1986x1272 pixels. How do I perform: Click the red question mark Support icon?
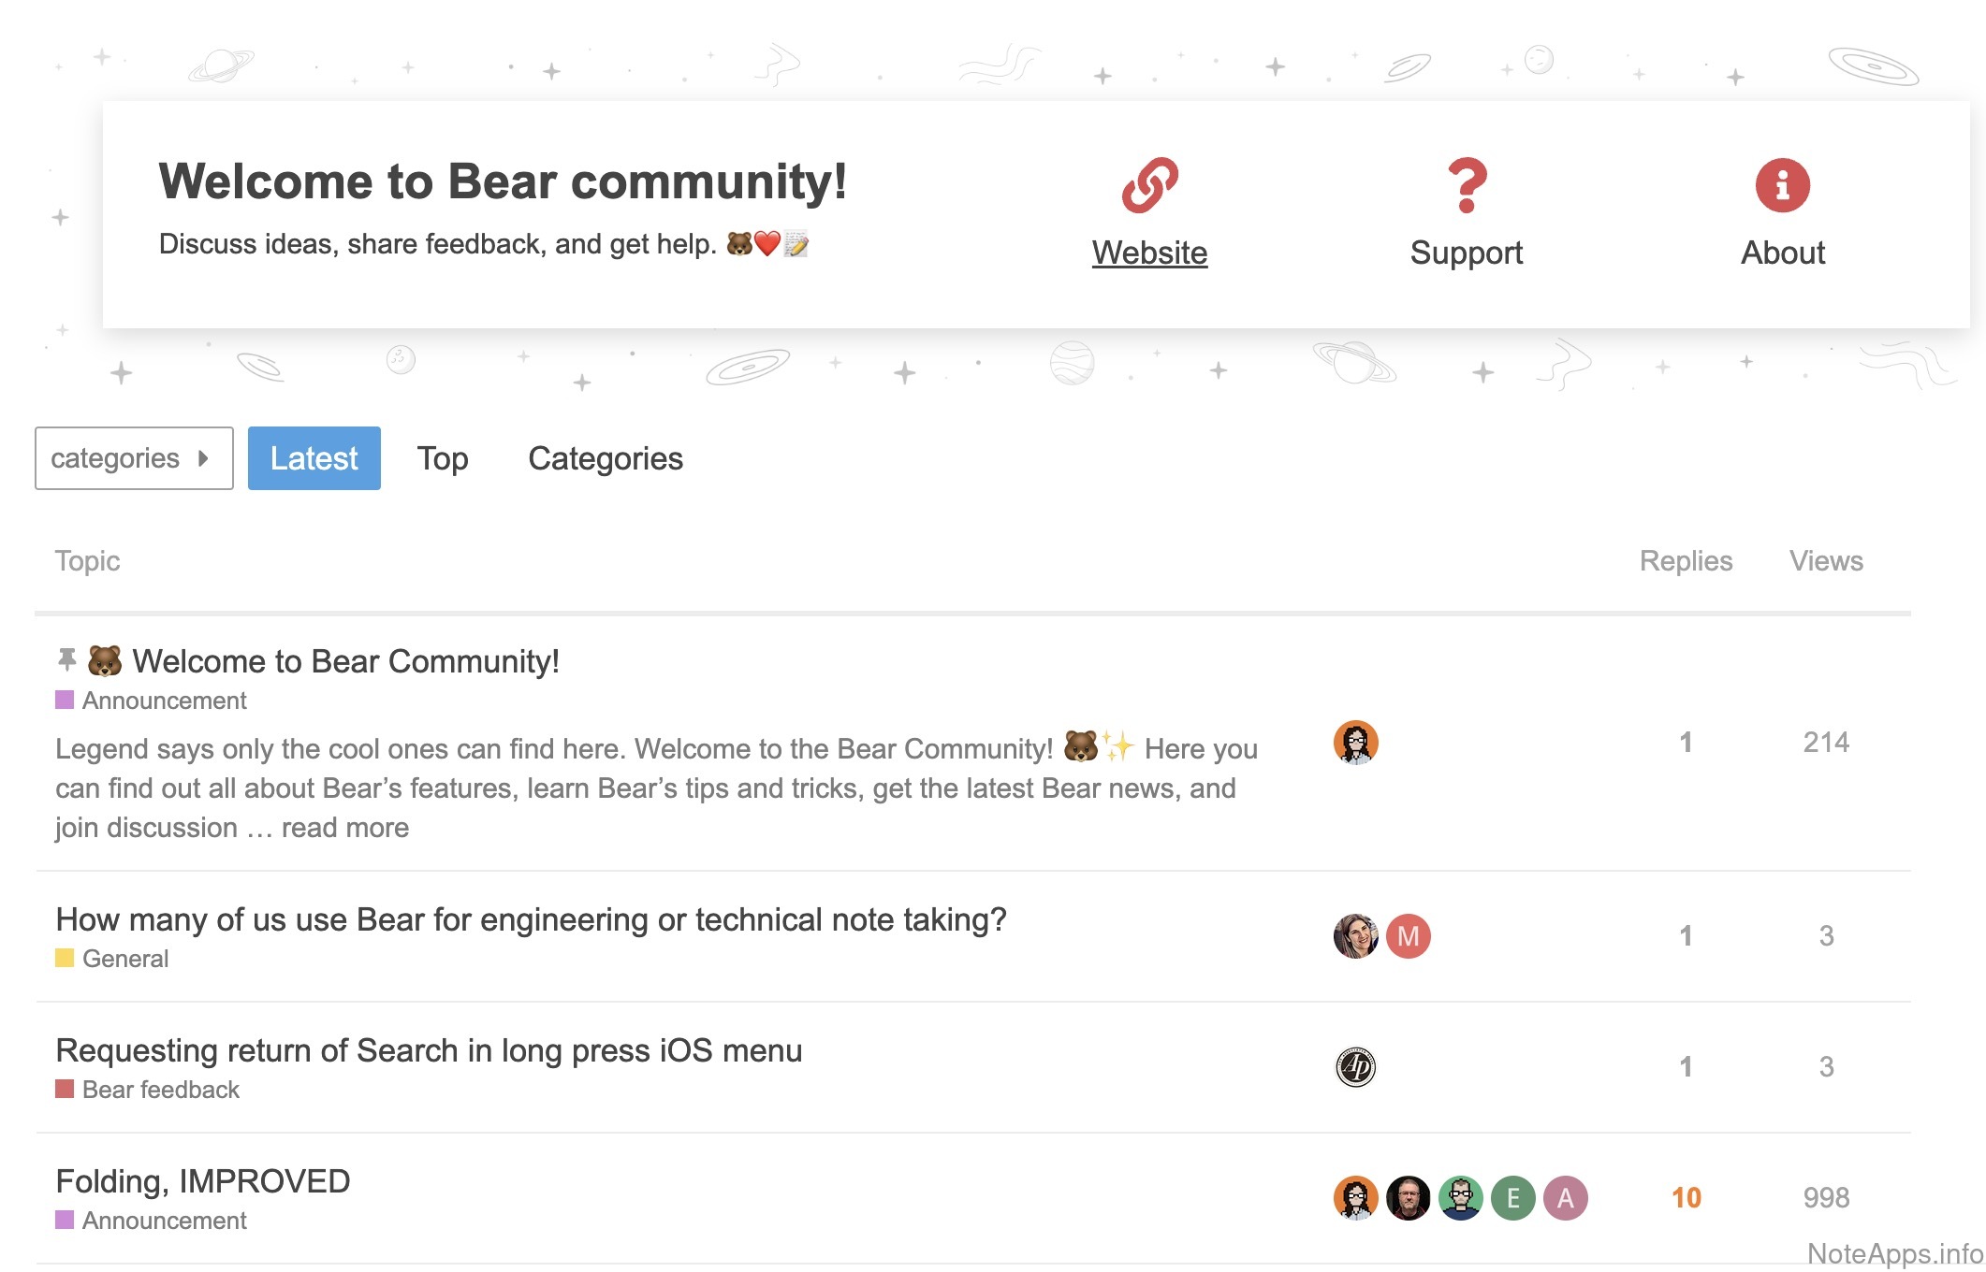pyautogui.click(x=1466, y=185)
